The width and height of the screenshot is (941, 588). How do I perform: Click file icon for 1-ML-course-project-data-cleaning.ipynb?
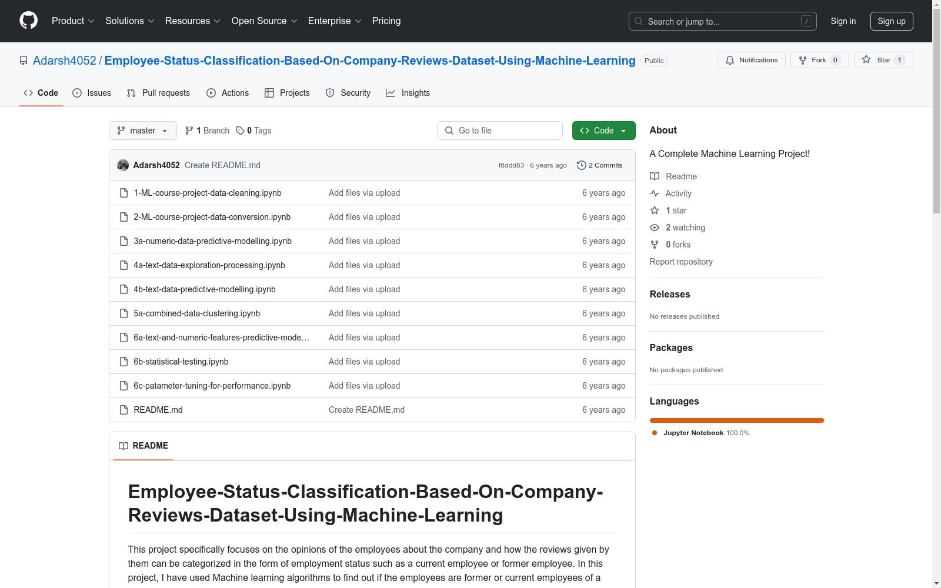(x=124, y=193)
